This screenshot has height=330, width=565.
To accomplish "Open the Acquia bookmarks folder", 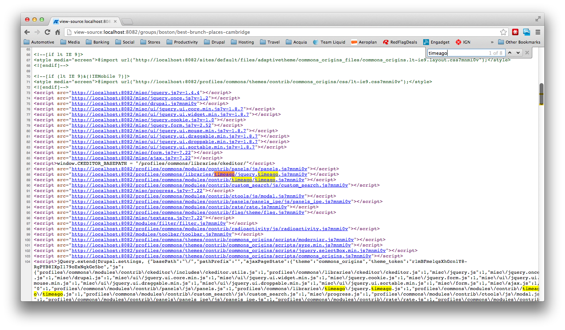I will [x=296, y=42].
